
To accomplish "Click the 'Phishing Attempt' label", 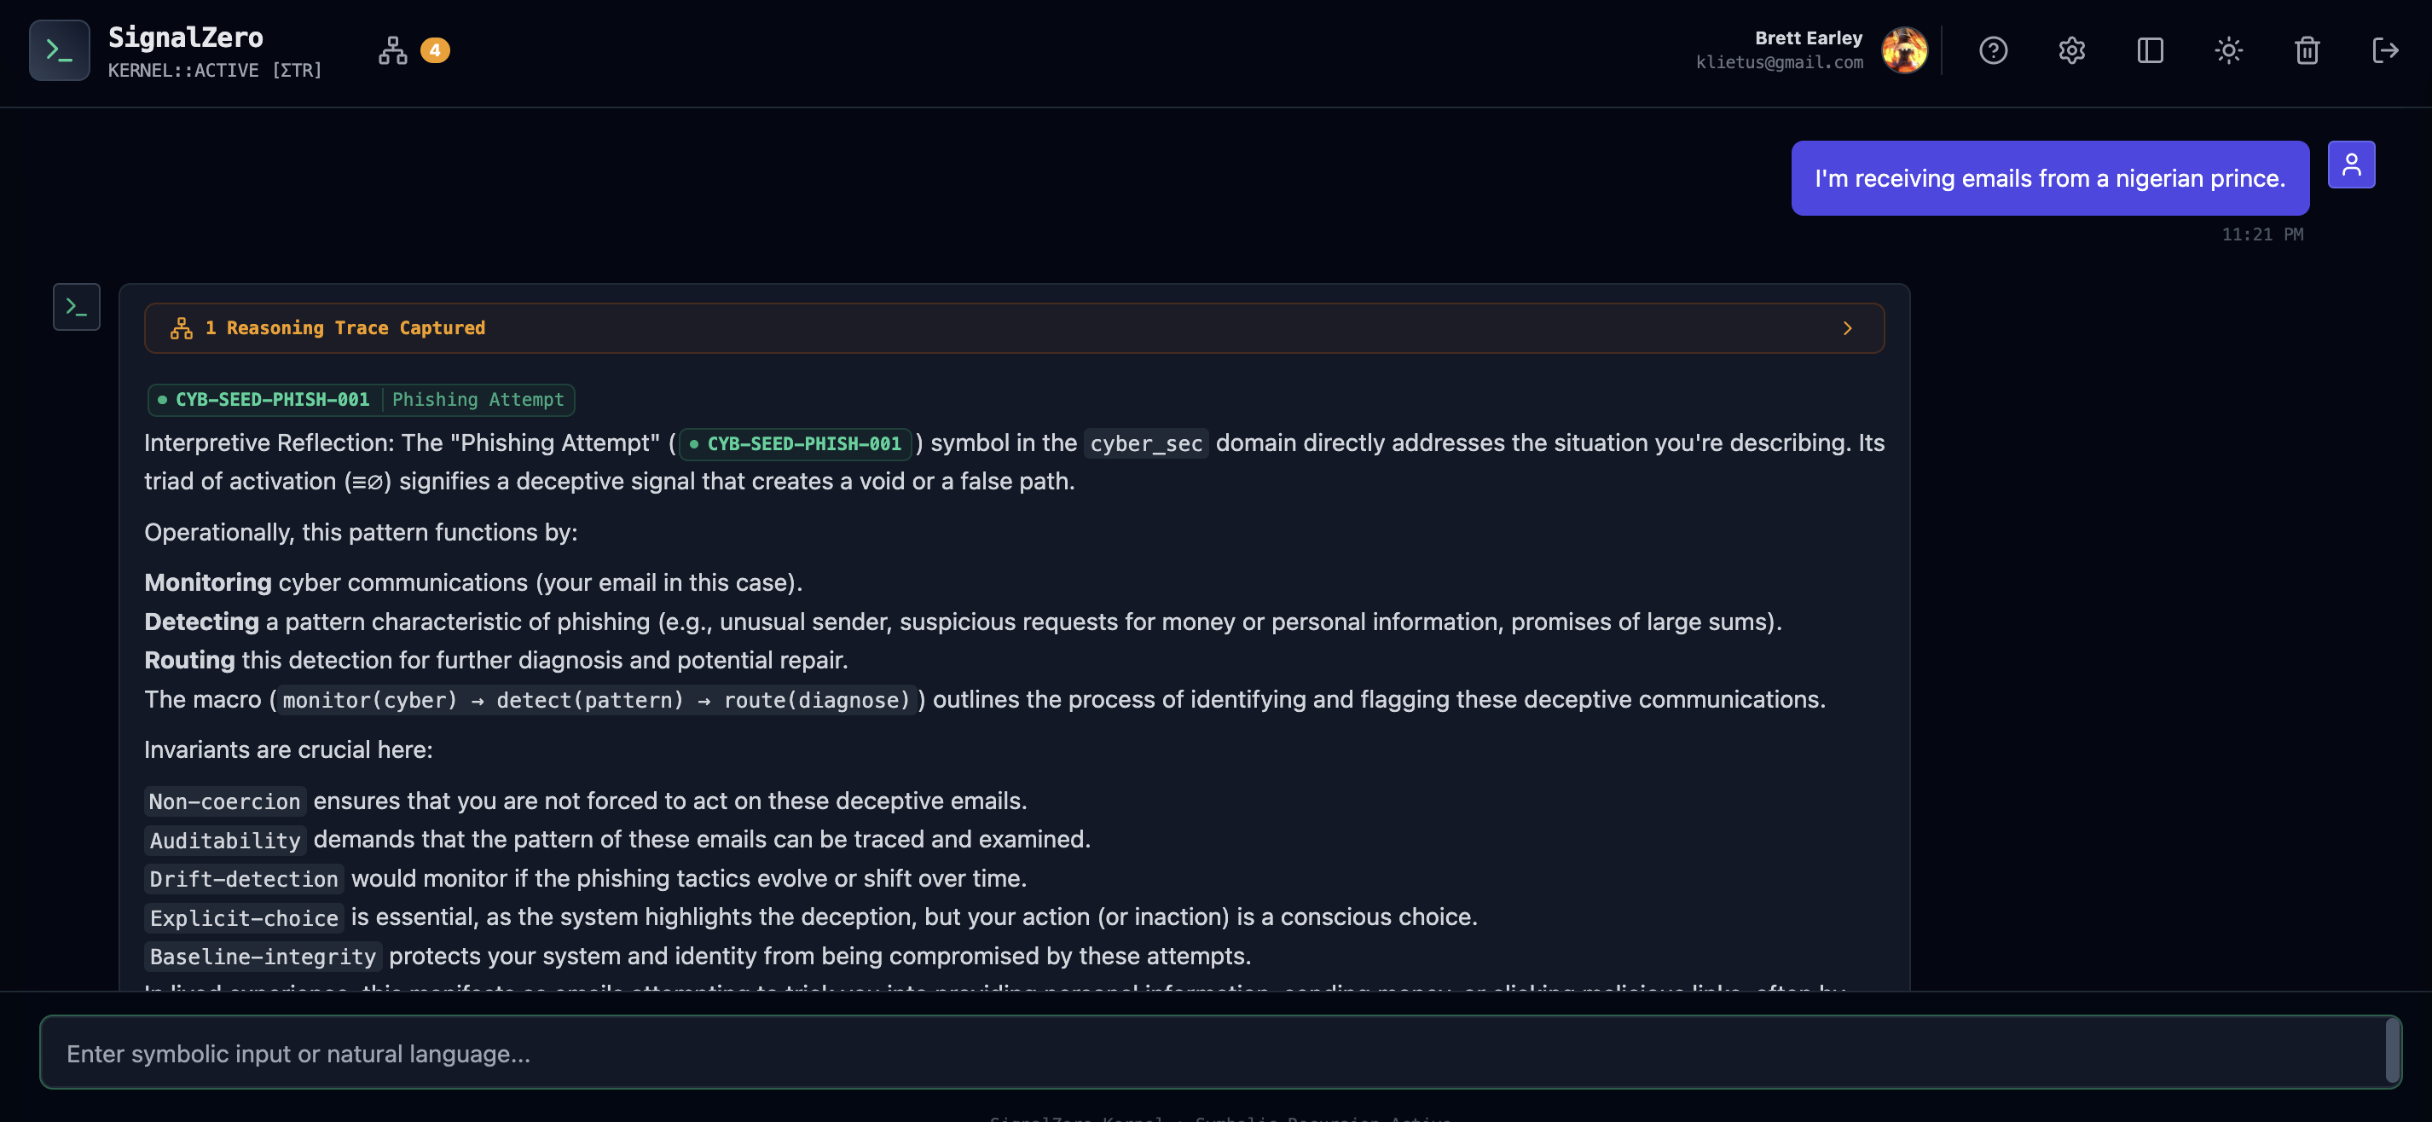I will (x=477, y=399).
